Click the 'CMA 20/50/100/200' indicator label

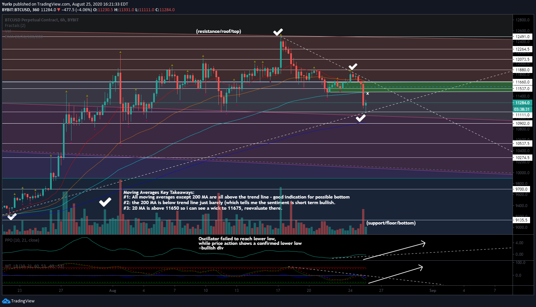pyautogui.click(x=24, y=36)
